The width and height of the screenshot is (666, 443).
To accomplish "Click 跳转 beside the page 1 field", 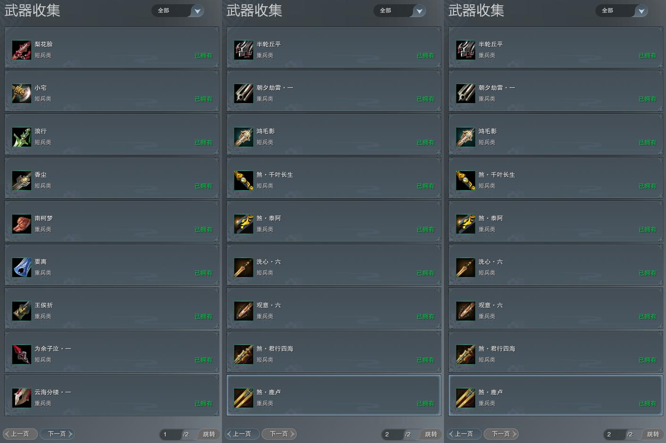I will click(x=208, y=434).
